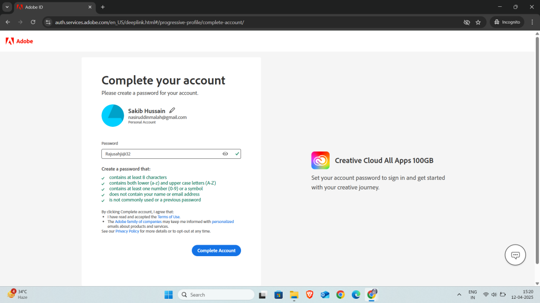Click the Password input field
The image size is (540, 303).
[171, 154]
